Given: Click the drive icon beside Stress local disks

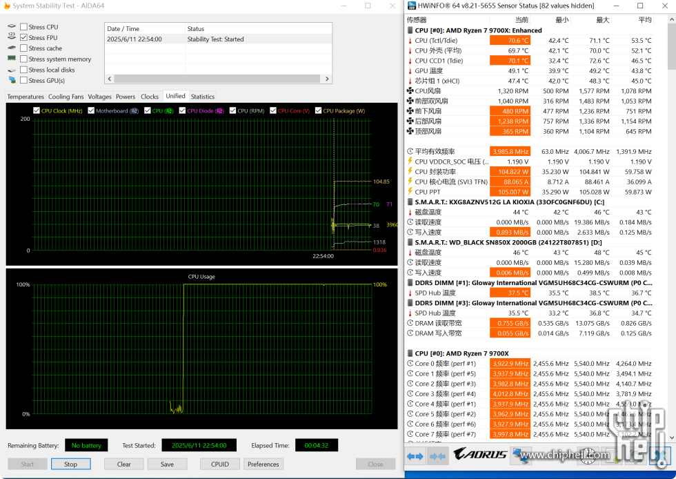Looking at the screenshot, I should tap(12, 70).
